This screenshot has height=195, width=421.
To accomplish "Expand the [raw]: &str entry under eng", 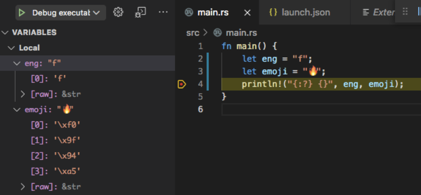I will coord(23,94).
